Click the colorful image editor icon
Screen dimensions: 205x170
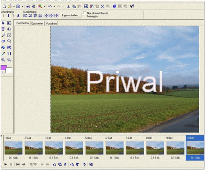tap(40, 6)
